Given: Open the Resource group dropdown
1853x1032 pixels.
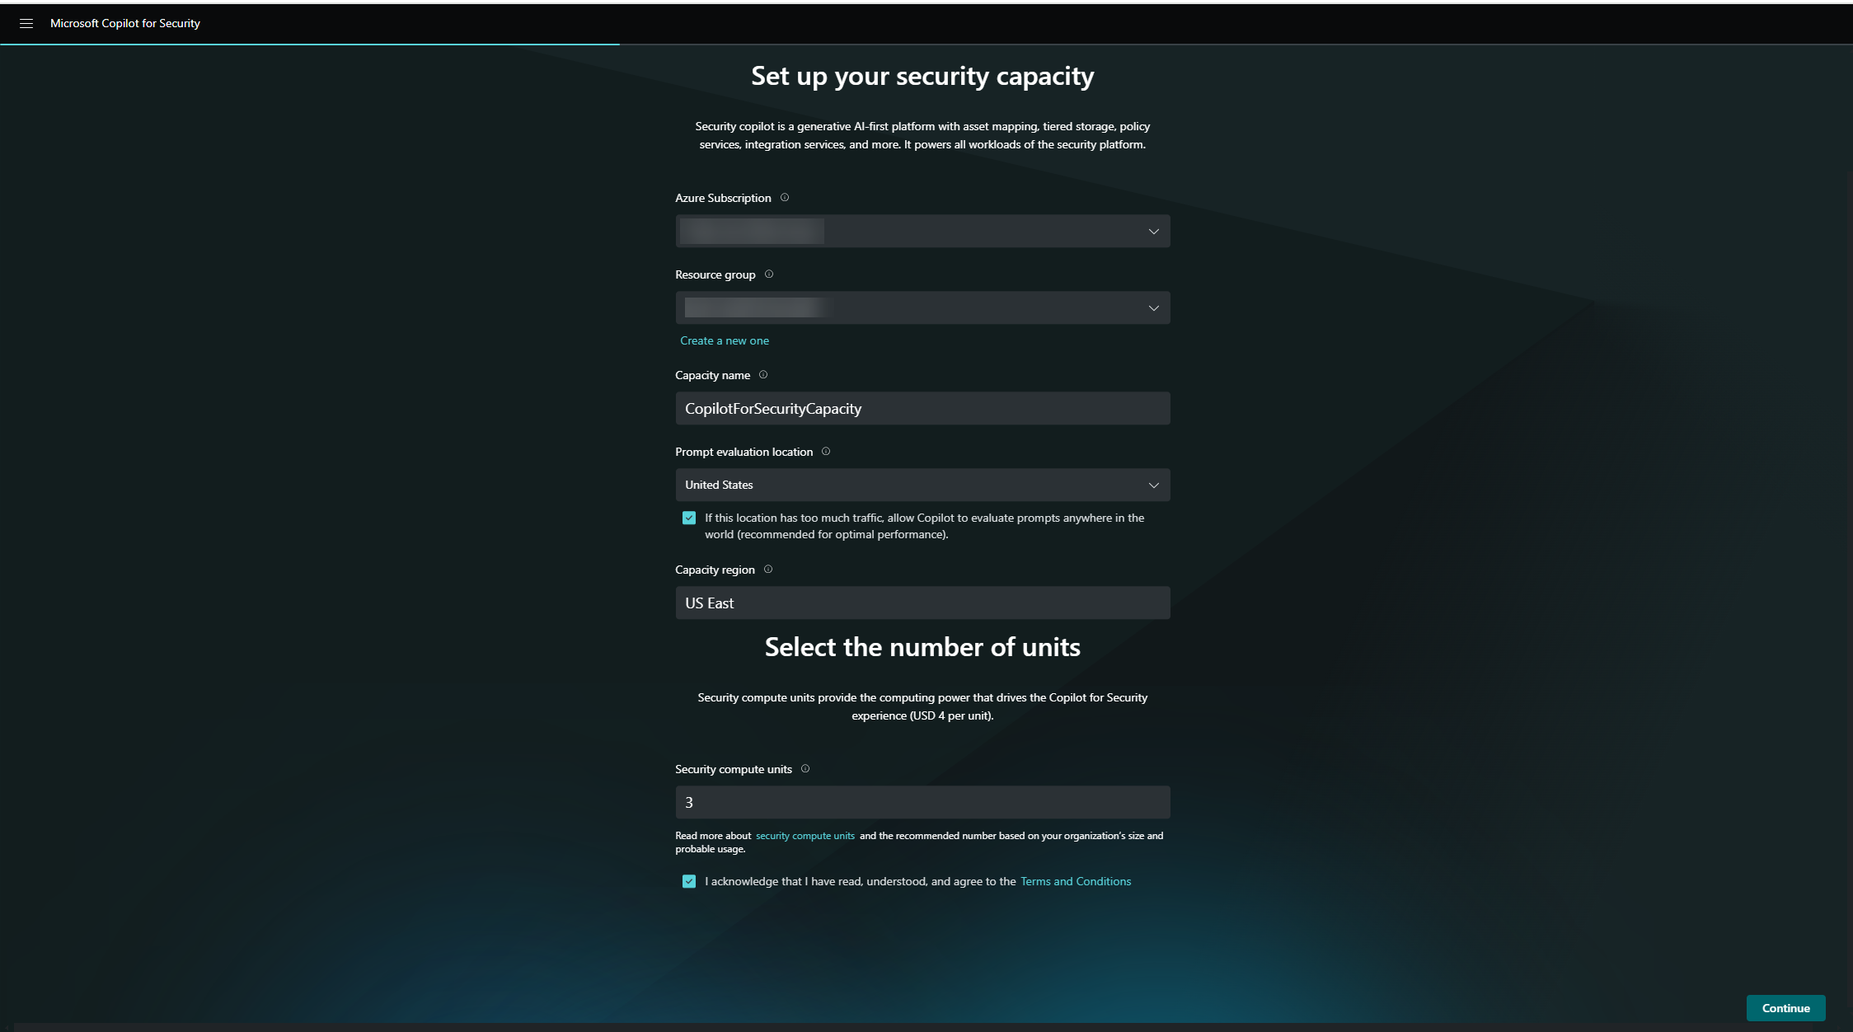Looking at the screenshot, I should point(922,308).
